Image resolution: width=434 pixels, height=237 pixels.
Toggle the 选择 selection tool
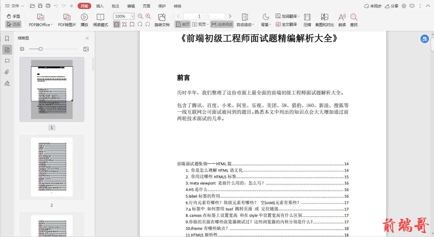click(x=13, y=24)
